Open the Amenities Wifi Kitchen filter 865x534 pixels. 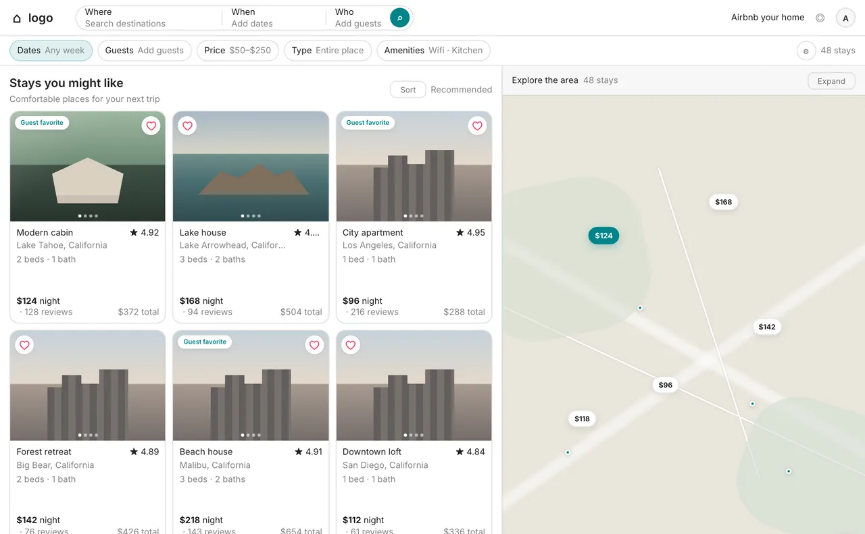point(433,51)
